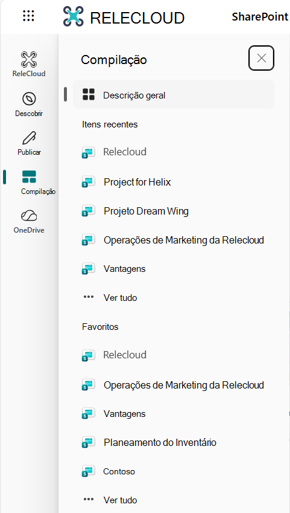Click site icon beside Projeto Dream Wing
290x513 pixels.
pyautogui.click(x=88, y=211)
